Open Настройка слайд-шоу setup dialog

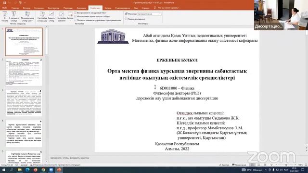tap(42, 17)
